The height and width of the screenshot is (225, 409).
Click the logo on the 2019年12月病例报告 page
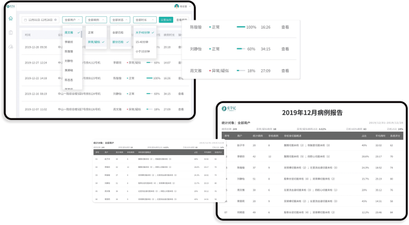click(229, 108)
